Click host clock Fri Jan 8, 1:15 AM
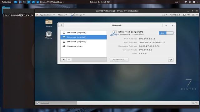The width and height of the screenshot is (200, 112). pyautogui.click(x=100, y=2)
